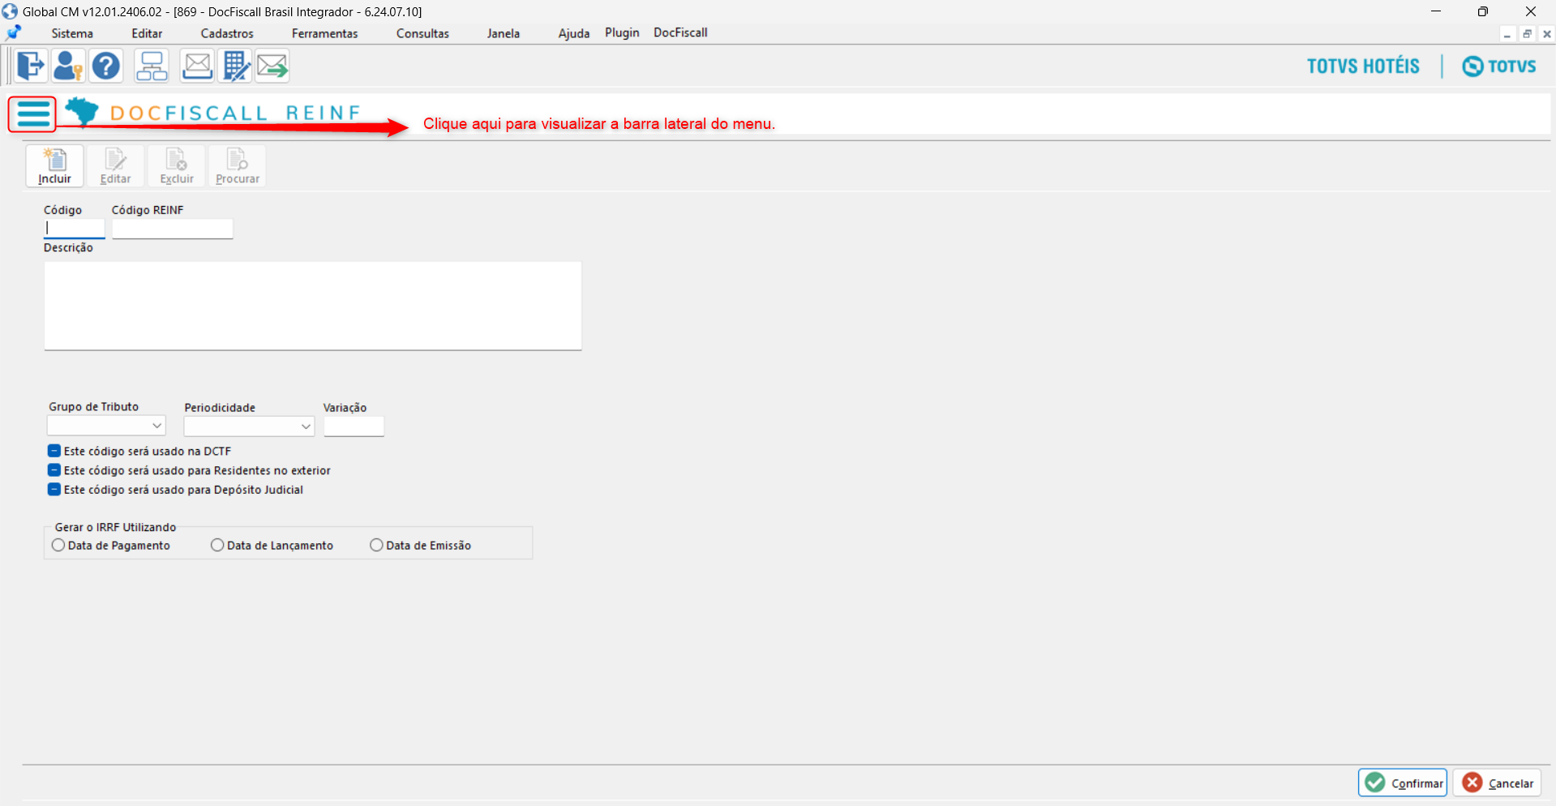Open the Ajuda menu
This screenshot has width=1556, height=806.
click(x=574, y=33)
